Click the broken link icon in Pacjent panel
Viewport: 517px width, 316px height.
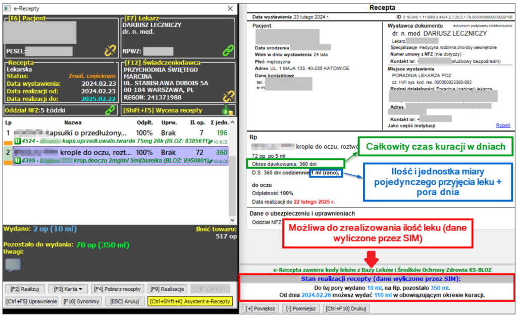(x=110, y=51)
